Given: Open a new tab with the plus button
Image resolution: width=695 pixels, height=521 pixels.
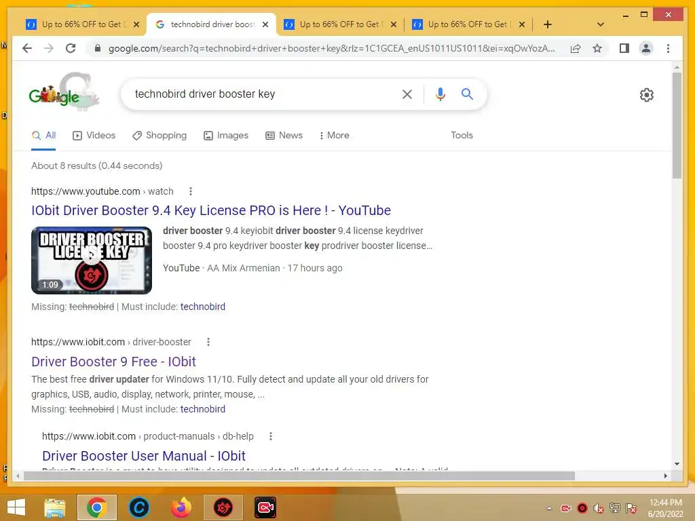Looking at the screenshot, I should [548, 24].
